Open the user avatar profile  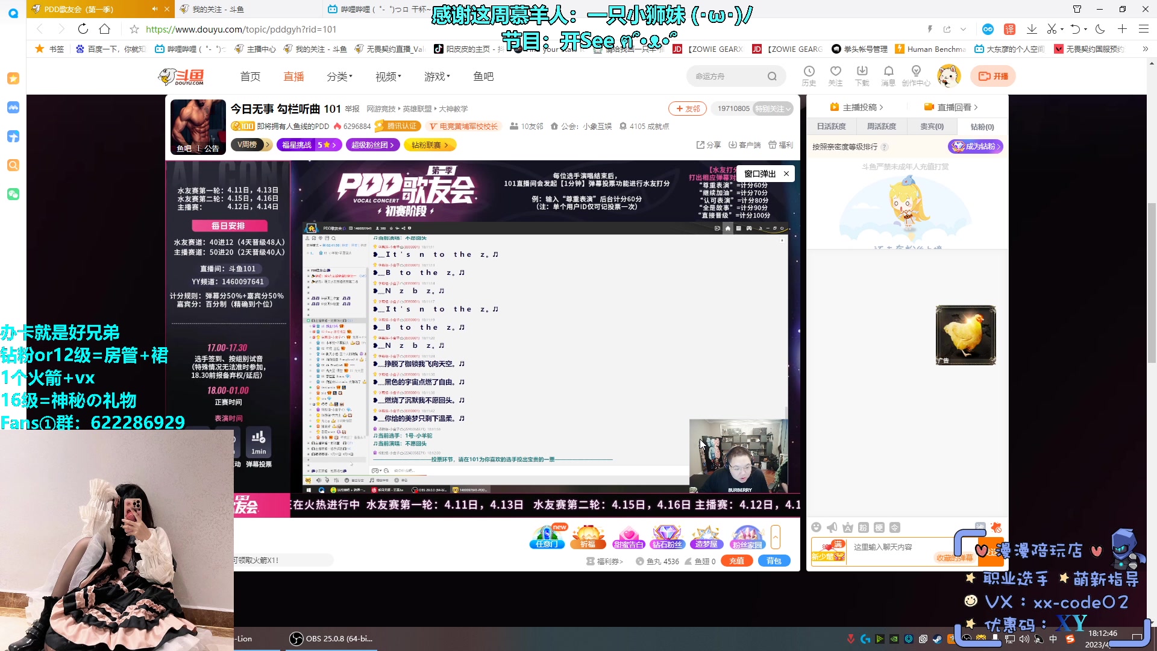(x=949, y=76)
